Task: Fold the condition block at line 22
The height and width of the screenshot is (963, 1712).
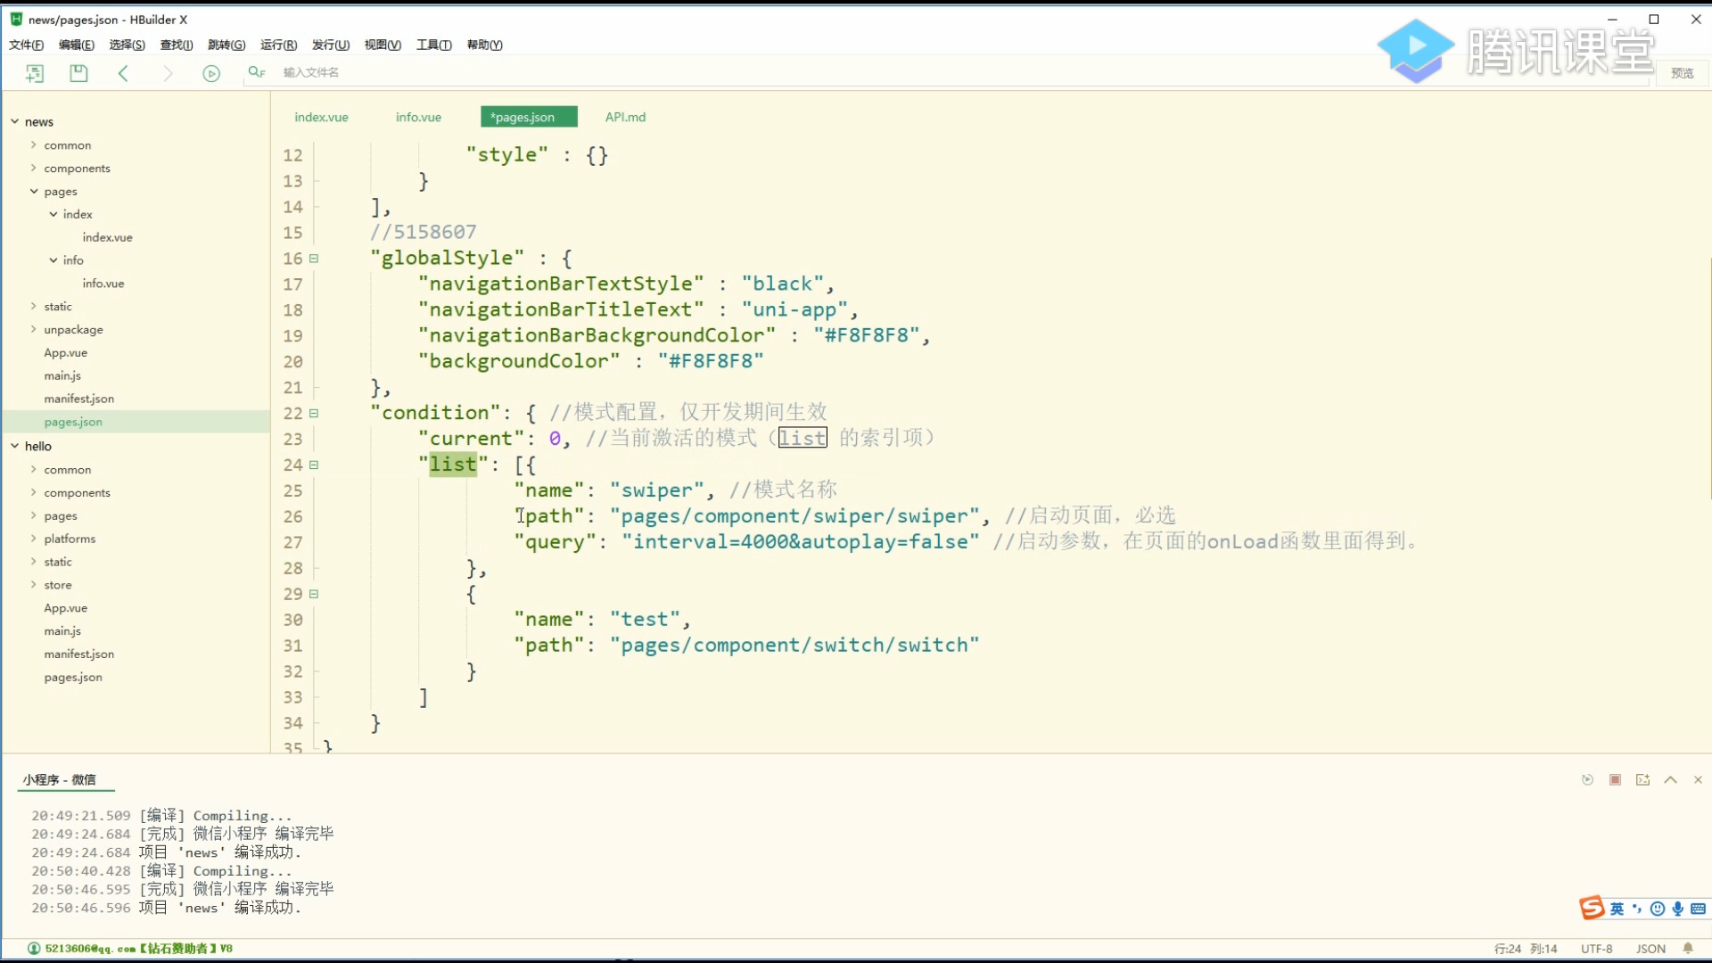Action: point(314,413)
